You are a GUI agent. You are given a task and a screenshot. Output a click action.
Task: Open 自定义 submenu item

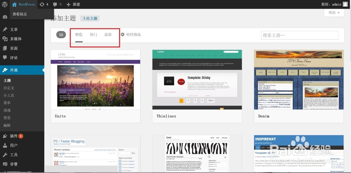(9, 88)
